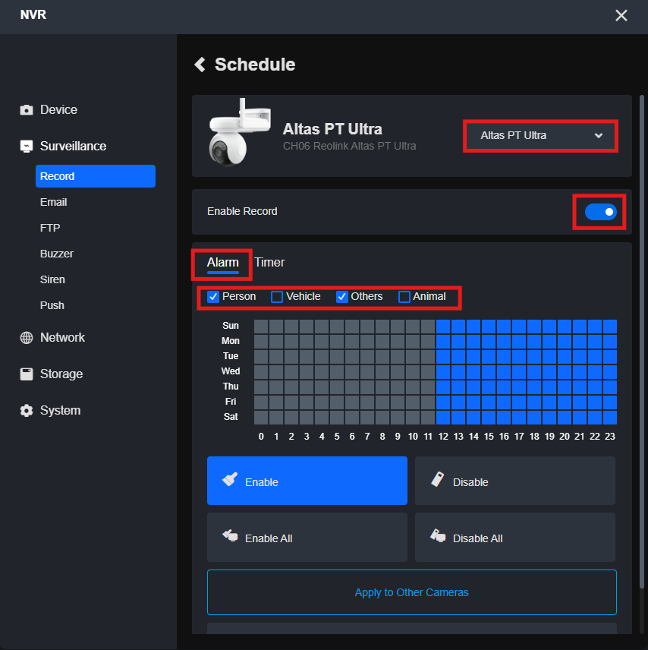The image size is (648, 650).
Task: Click the Tuesday hour 18 schedule cell
Action: [x=534, y=357]
